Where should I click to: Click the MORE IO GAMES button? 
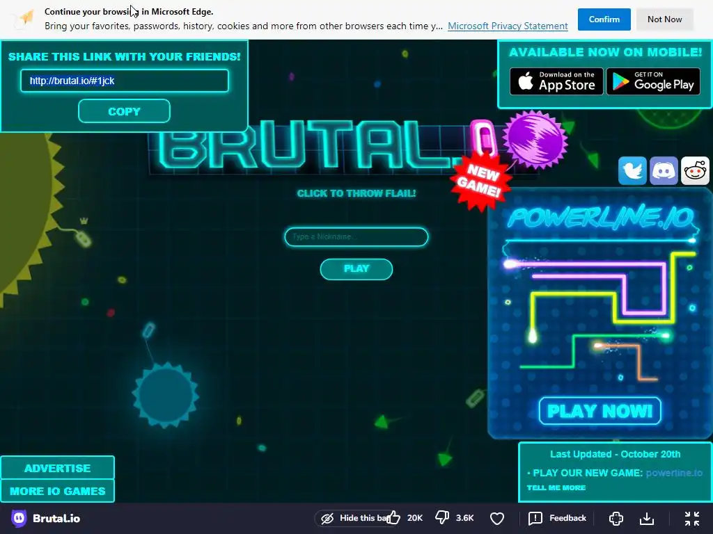(57, 491)
